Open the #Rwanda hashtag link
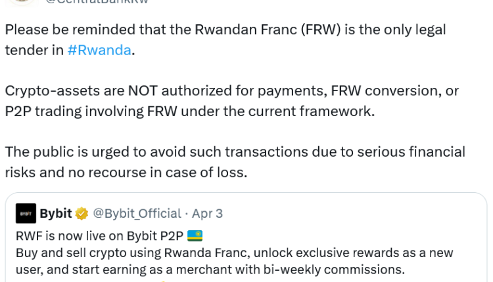This screenshot has width=493, height=282. click(x=99, y=50)
